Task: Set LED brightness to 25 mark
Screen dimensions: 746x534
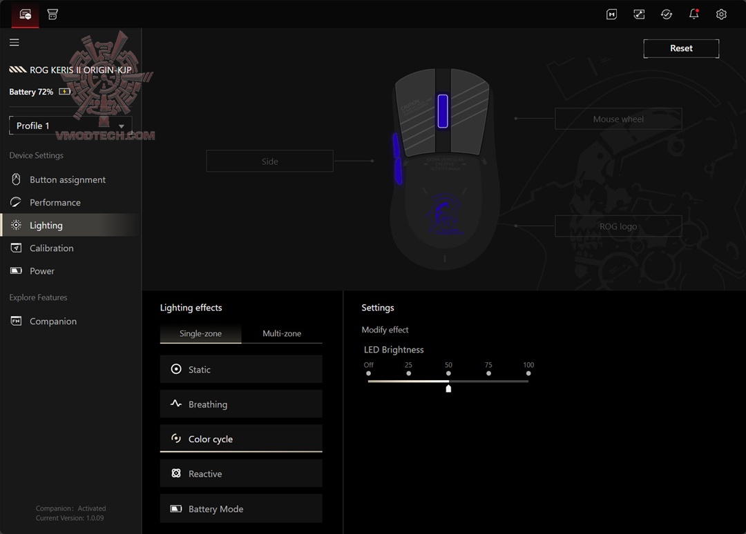Action: tap(408, 373)
